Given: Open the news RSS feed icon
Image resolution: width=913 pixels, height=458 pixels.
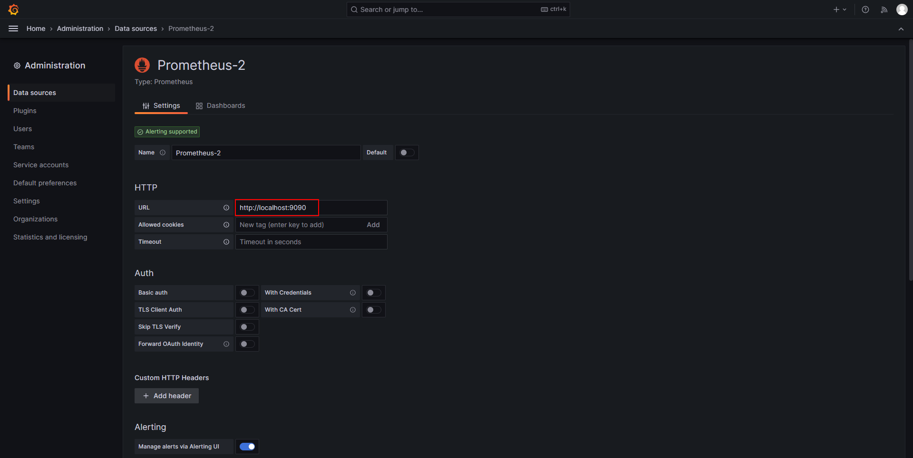Looking at the screenshot, I should (884, 10).
